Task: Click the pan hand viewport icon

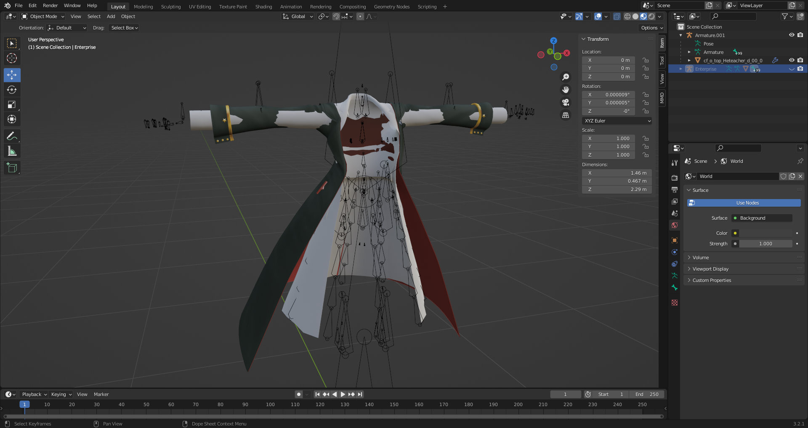Action: 566,90
